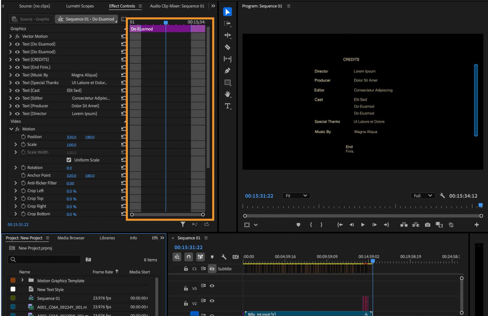Uncheck the Uniform Scale checkbox
Screen dimensions: 488x316
click(x=69, y=160)
